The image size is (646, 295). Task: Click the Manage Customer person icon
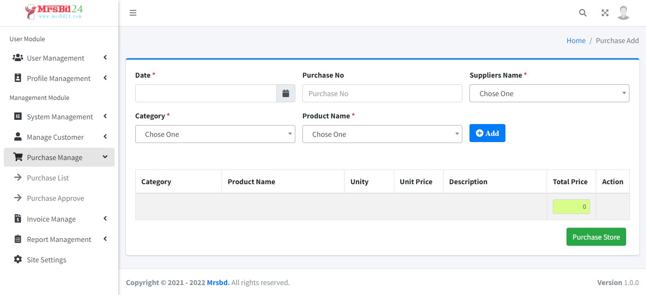click(x=18, y=137)
